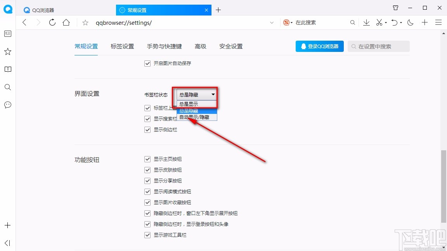
Task: Open the hamburger menu icon
Action: [438, 22]
